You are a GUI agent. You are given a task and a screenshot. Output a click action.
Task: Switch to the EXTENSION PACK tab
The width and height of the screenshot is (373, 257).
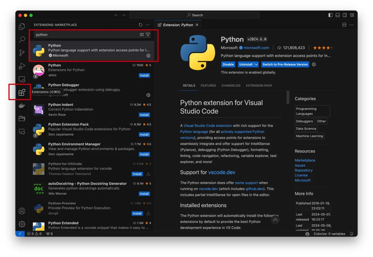[259, 86]
